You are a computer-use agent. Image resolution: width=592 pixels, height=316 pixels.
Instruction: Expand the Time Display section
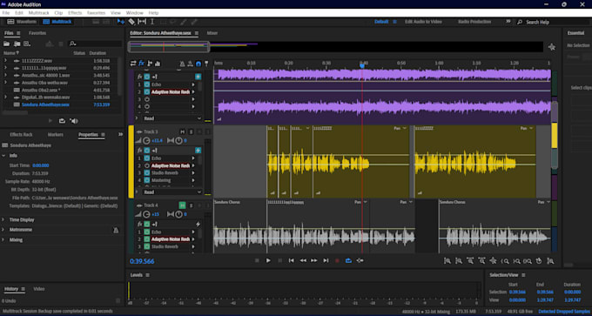[x=3, y=219]
